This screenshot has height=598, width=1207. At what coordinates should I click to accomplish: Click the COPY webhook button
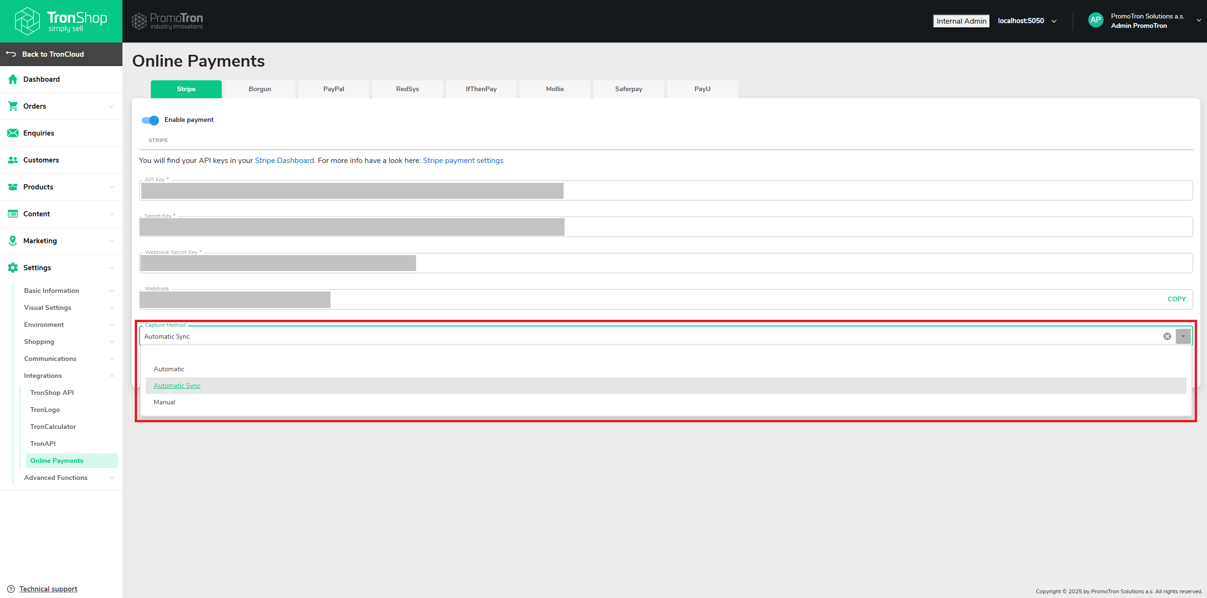(x=1177, y=299)
